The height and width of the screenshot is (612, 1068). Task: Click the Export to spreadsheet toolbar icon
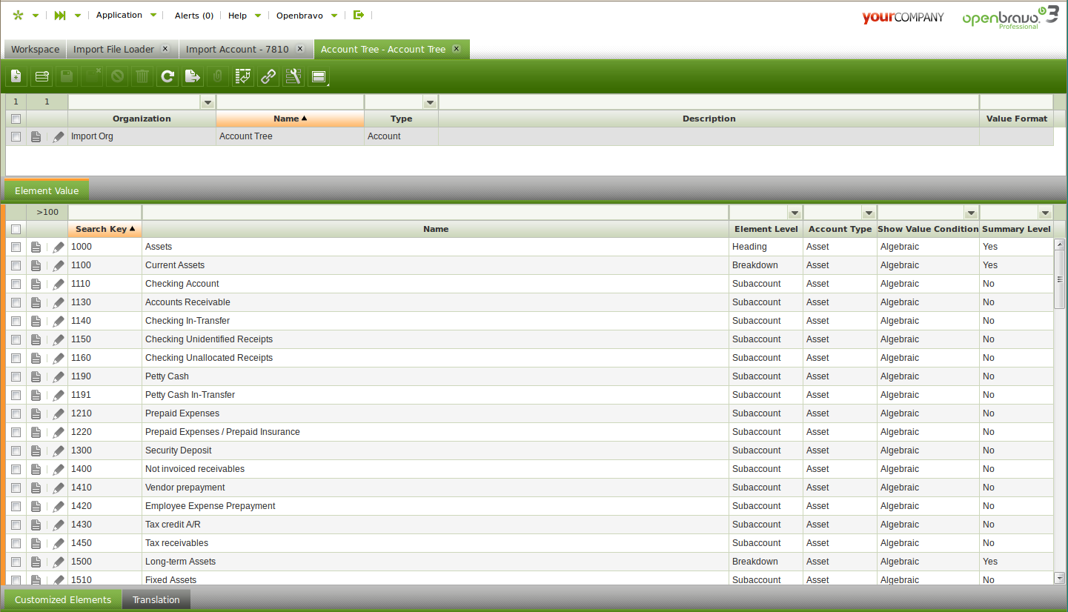pos(192,76)
